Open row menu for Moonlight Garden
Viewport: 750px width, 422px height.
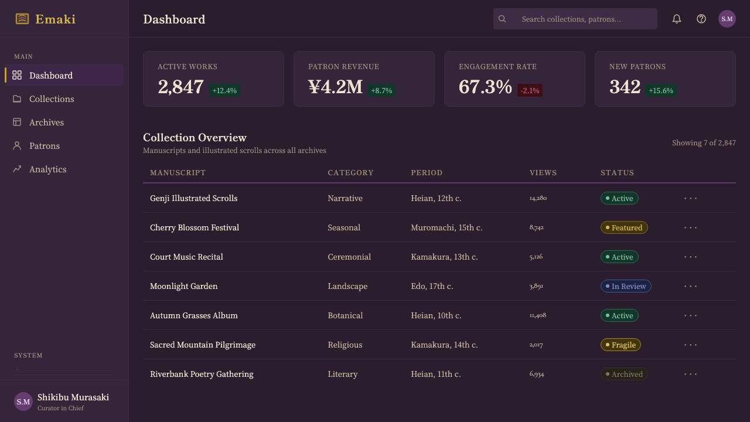click(x=691, y=286)
